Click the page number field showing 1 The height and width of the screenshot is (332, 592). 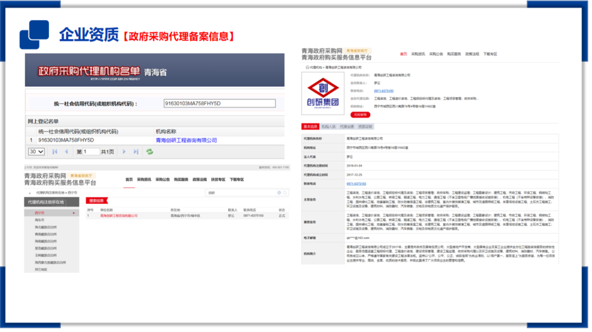point(91,152)
